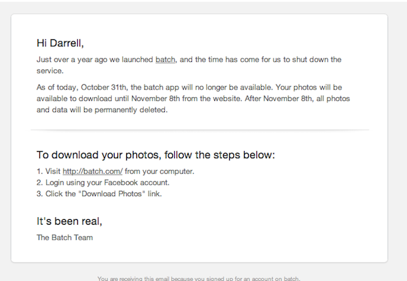Click the "It's been real," sign-off heading

[69, 221]
